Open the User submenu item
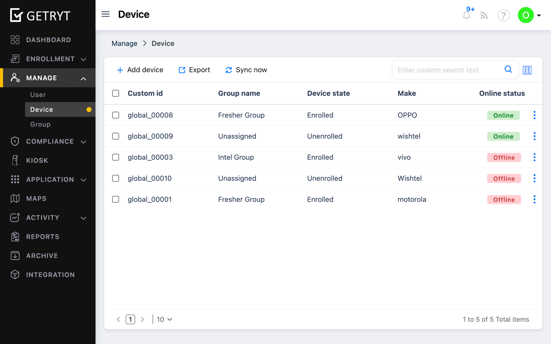This screenshot has width=551, height=344. tap(60, 95)
